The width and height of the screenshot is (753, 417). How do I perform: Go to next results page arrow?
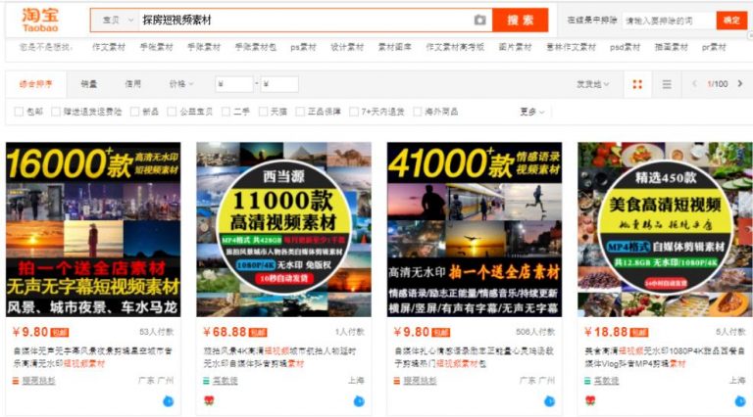click(x=740, y=84)
